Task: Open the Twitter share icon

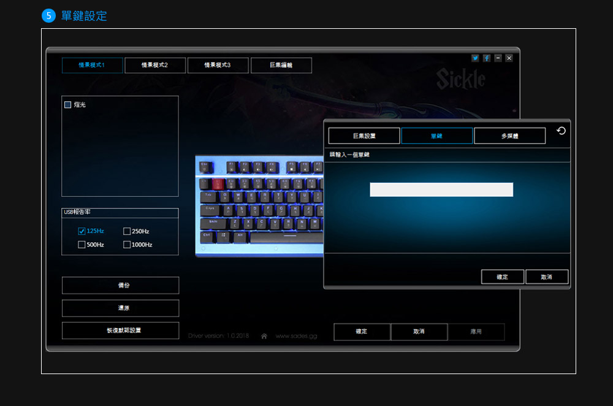Action: (x=475, y=58)
